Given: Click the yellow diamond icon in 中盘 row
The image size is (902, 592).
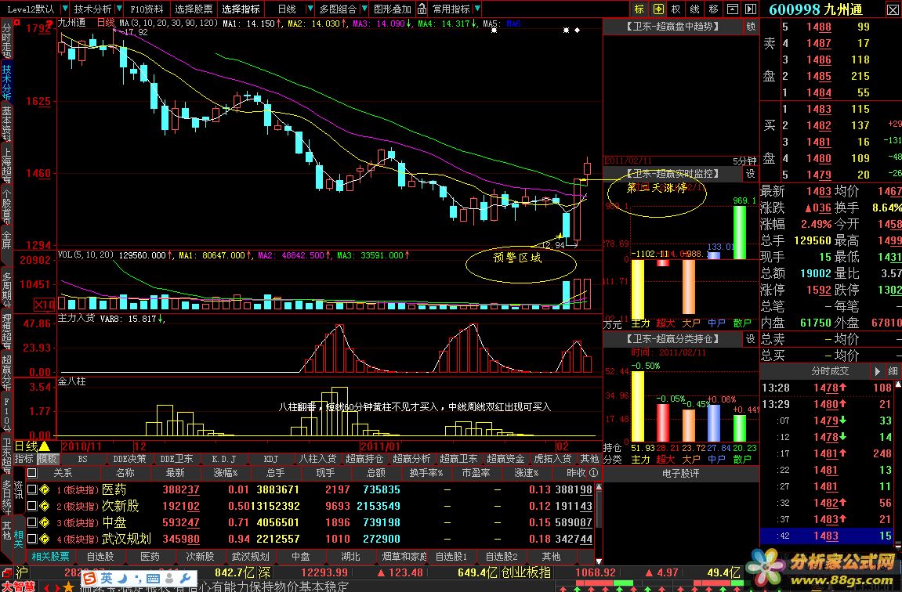Looking at the screenshot, I should pos(45,522).
